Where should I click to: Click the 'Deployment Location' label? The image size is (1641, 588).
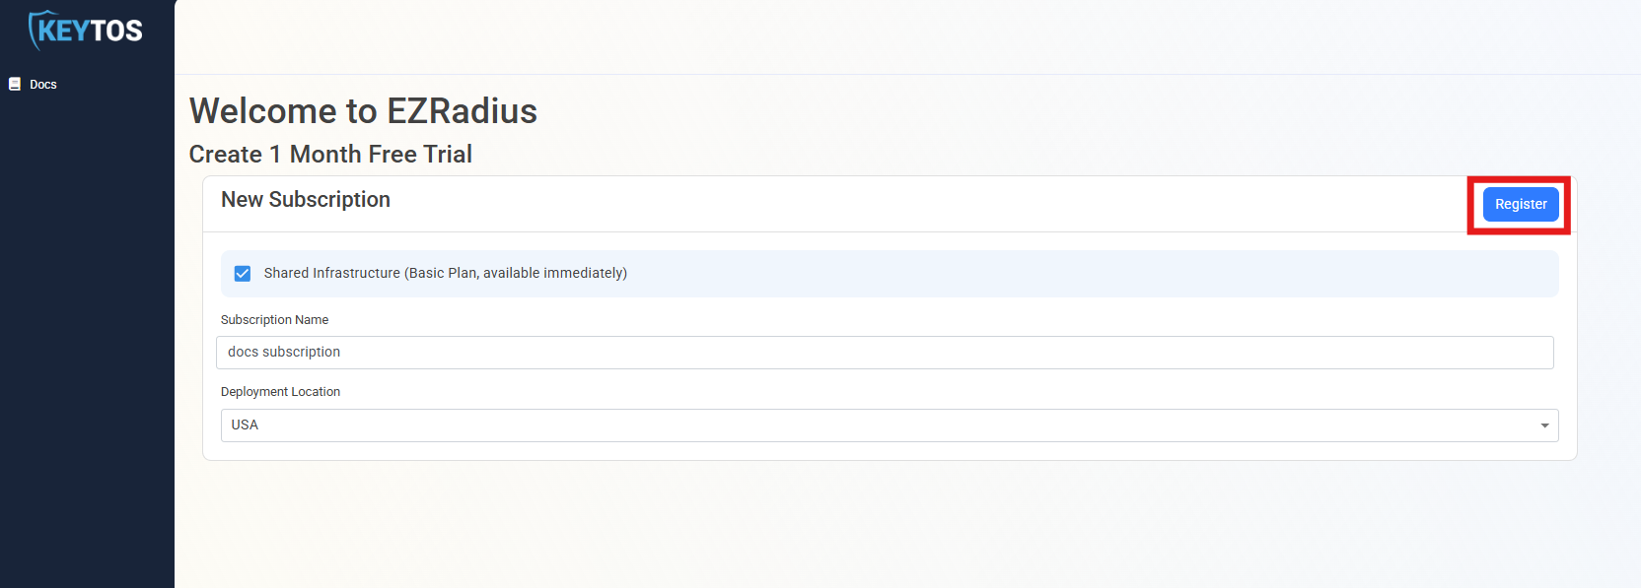point(280,392)
